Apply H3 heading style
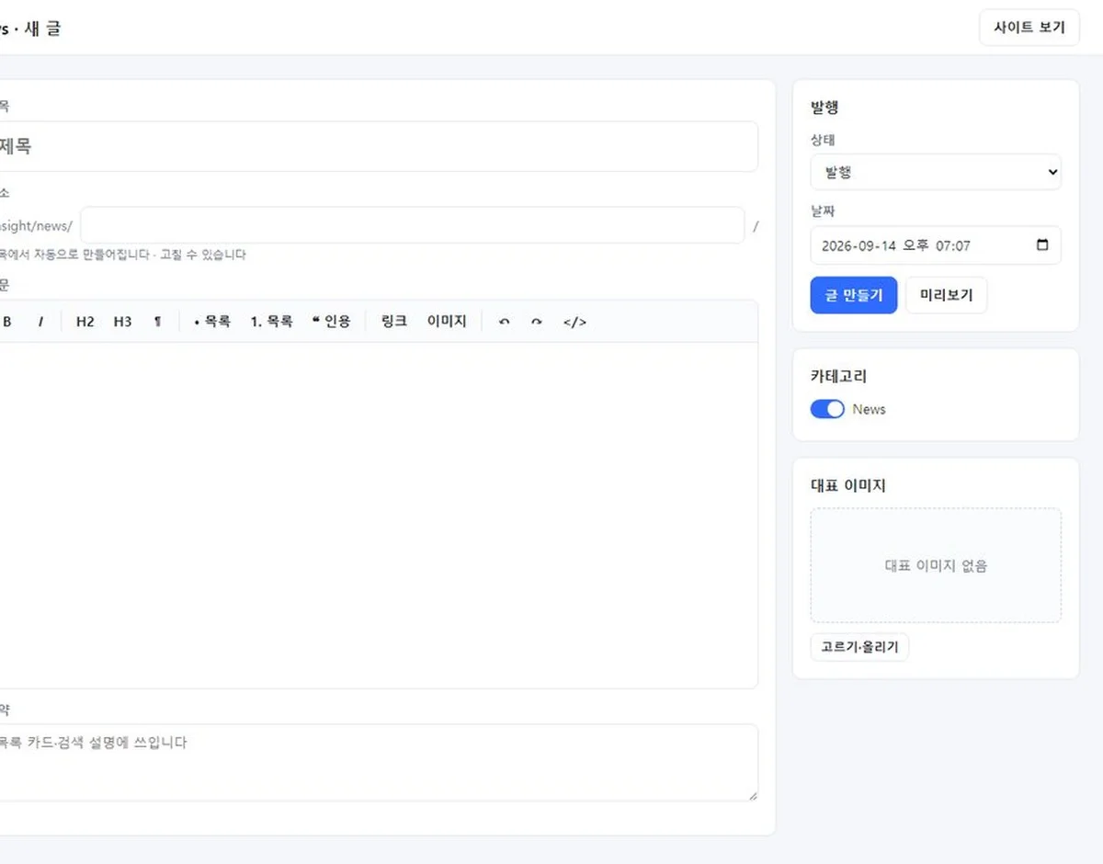This screenshot has width=1103, height=864. [123, 322]
